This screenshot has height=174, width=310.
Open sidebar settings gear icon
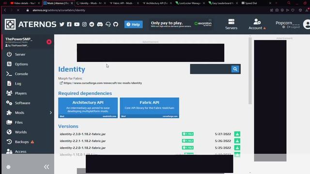(8, 167)
